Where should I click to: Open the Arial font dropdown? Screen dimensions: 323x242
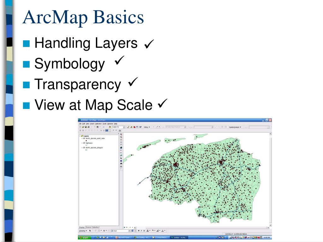point(129,231)
